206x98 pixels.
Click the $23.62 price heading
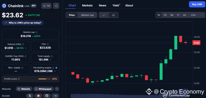click(12, 15)
